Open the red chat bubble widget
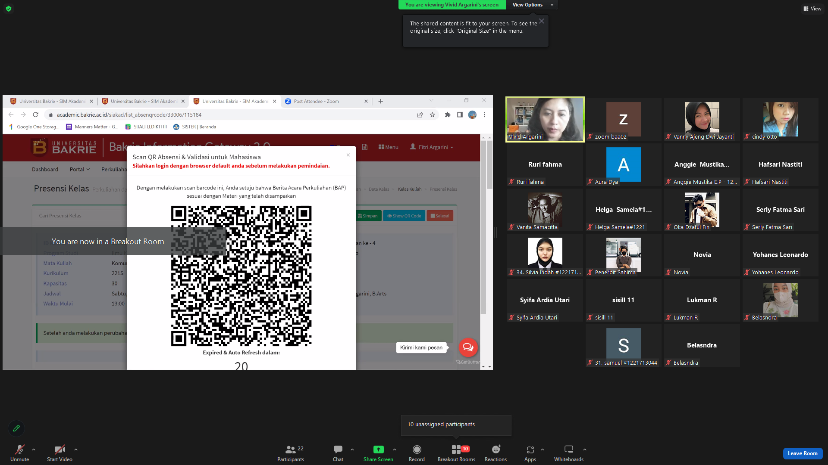 468,347
